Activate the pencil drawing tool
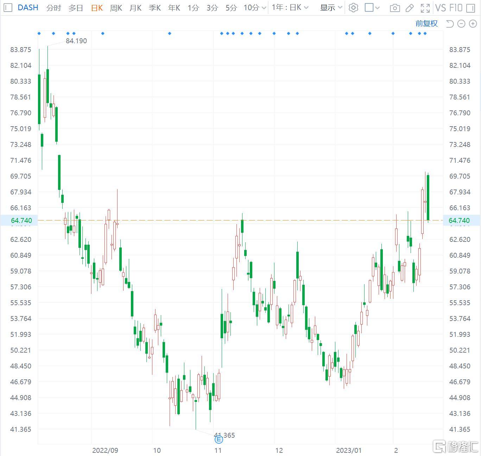The width and height of the screenshot is (481, 456). [410, 8]
